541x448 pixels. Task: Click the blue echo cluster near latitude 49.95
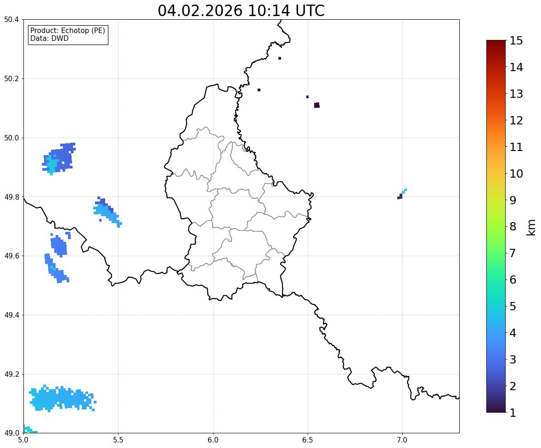point(59,159)
